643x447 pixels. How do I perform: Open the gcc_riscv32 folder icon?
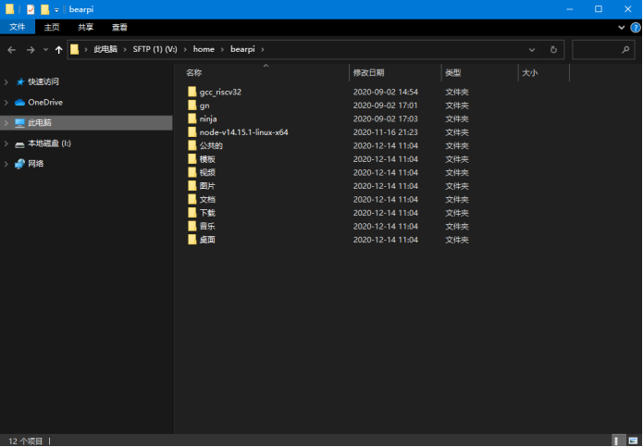192,92
